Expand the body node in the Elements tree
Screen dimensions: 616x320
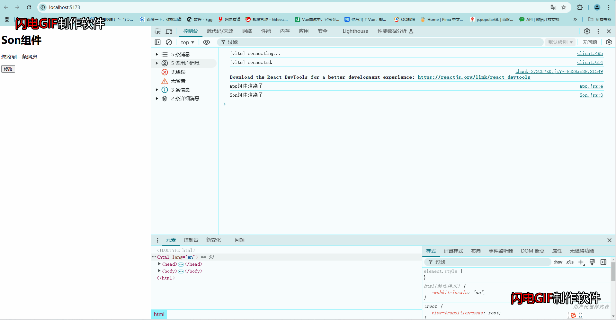(159, 271)
